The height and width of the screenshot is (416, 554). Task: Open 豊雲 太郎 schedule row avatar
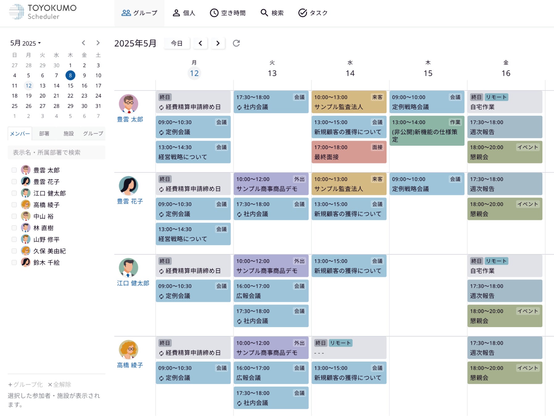coord(129,104)
